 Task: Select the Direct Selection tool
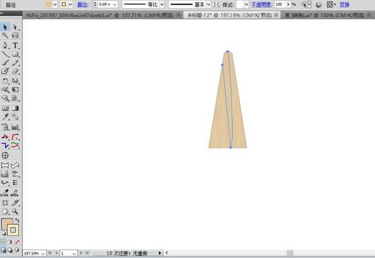16,27
